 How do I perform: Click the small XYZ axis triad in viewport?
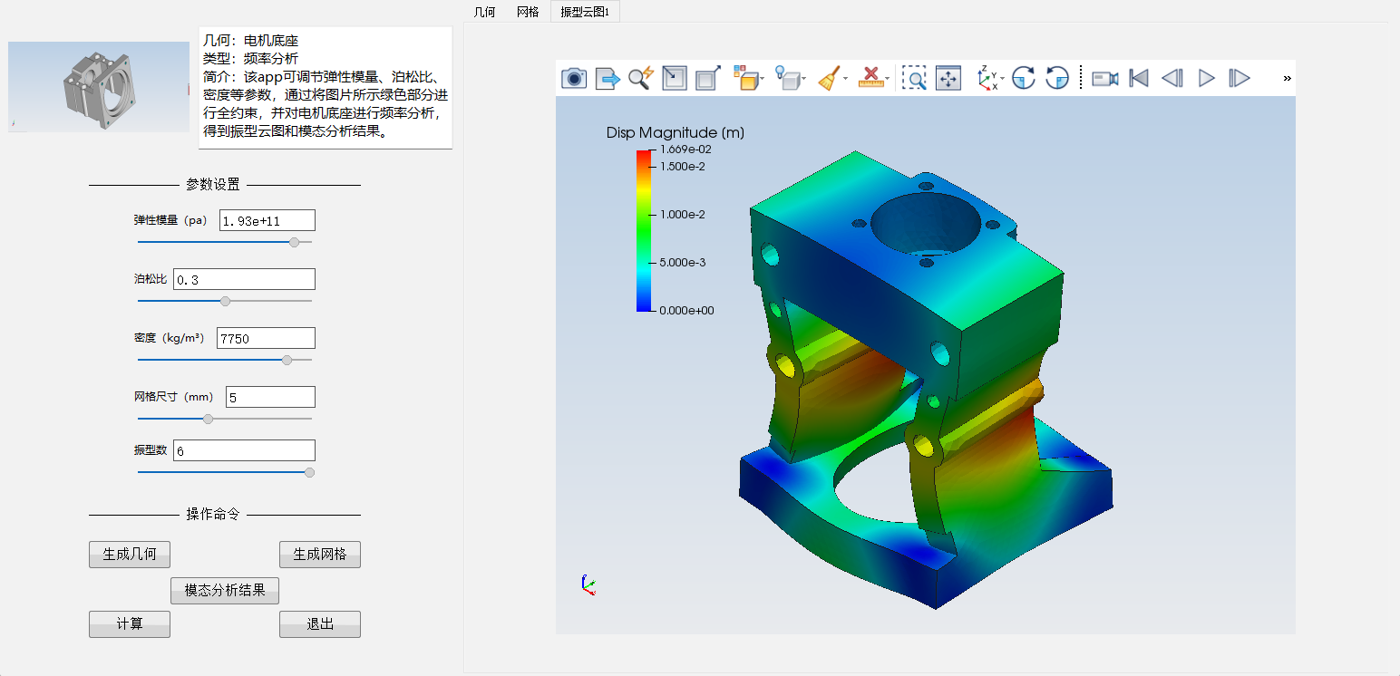click(x=588, y=585)
